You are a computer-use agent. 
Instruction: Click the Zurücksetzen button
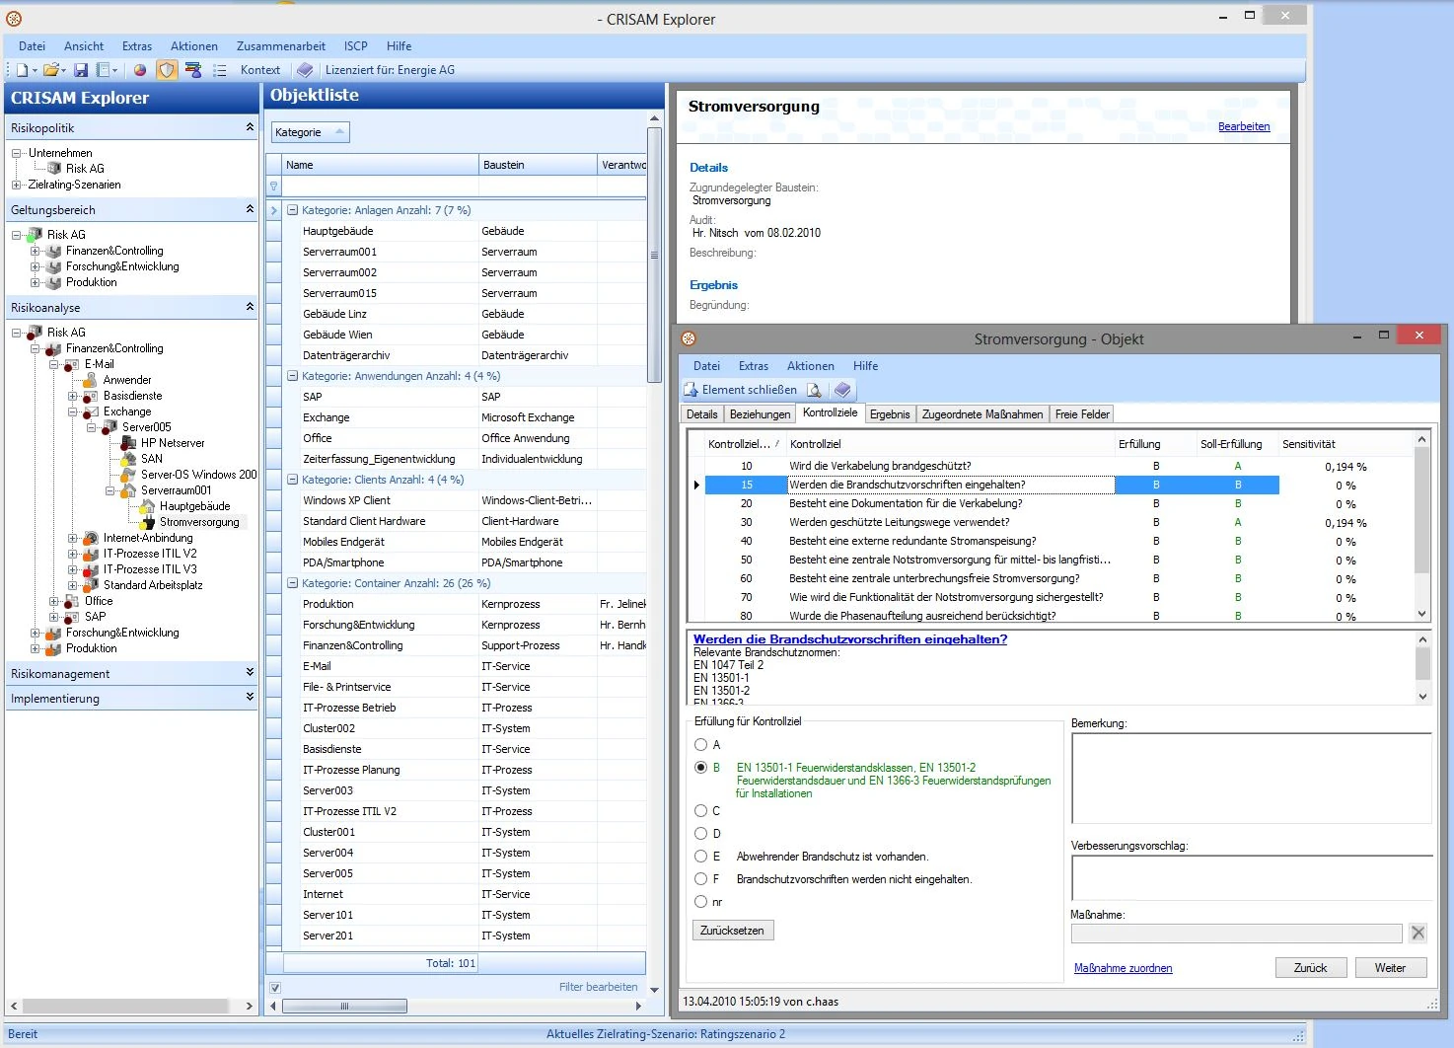[732, 931]
